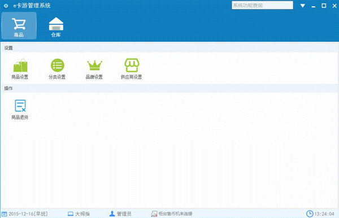This screenshot has width=339, height=218.
Task: Open the 商品 shopping cart module
Action: 19,26
